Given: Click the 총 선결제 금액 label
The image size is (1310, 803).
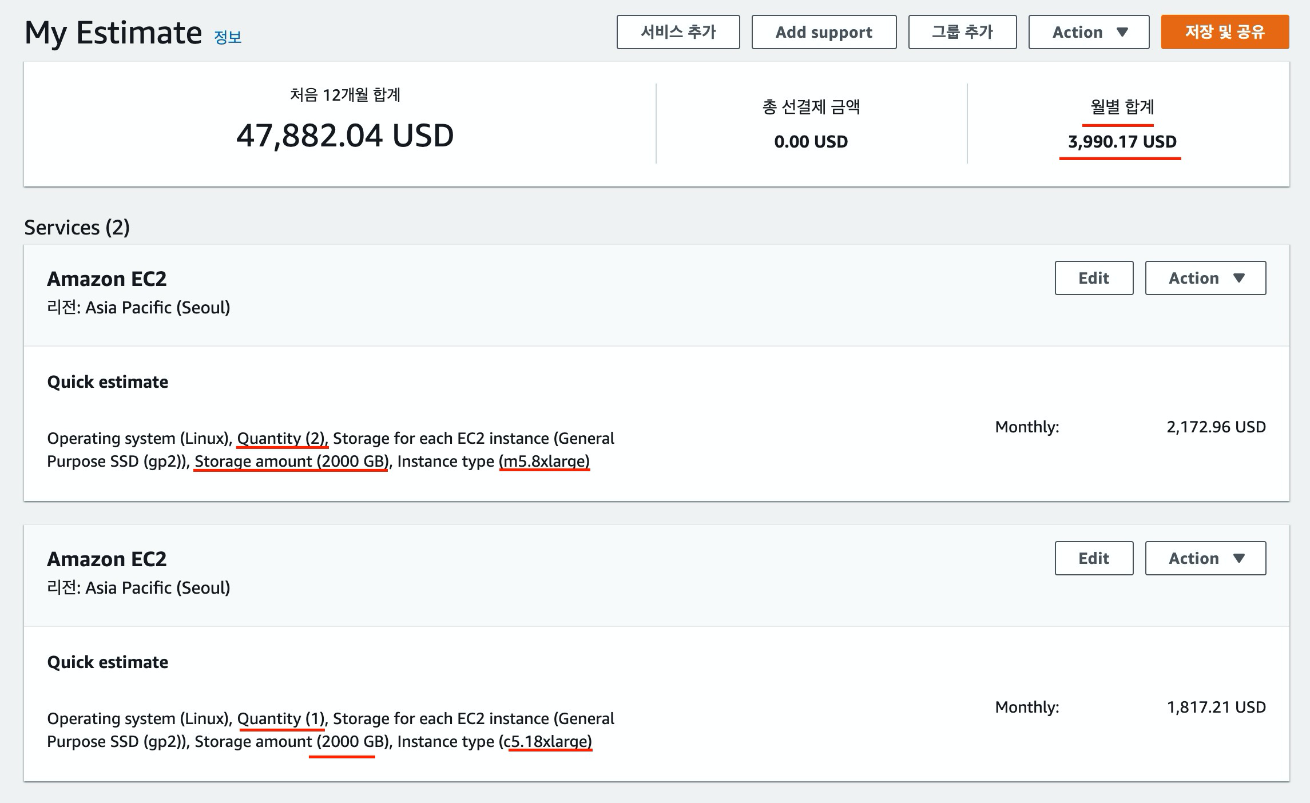Looking at the screenshot, I should click(811, 106).
